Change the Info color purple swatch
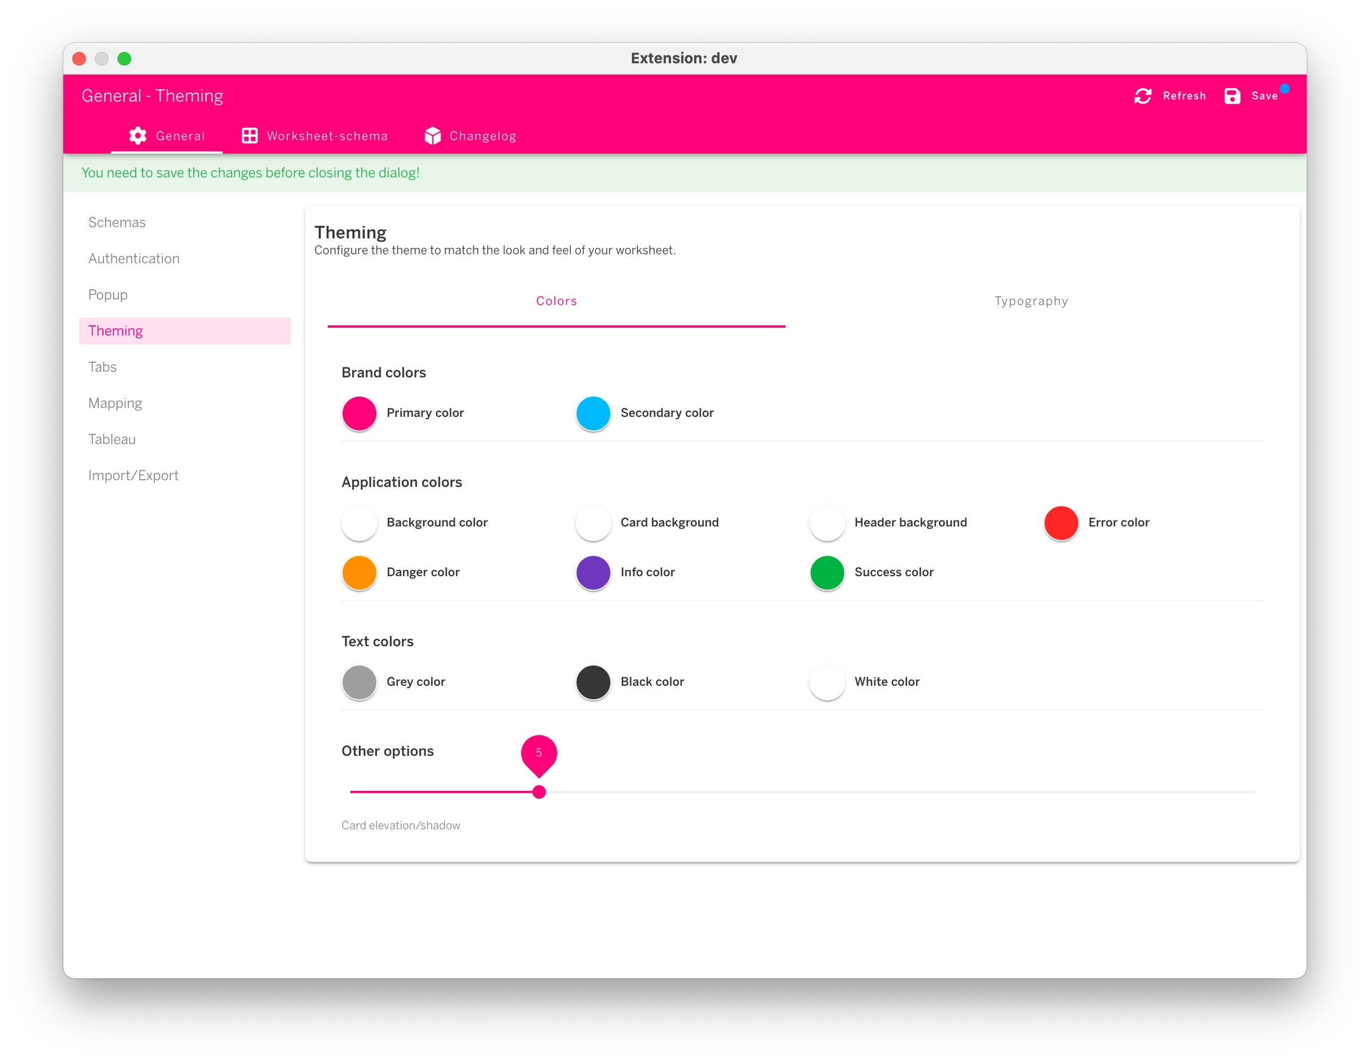Viewport: 1370px width, 1062px height. (x=593, y=572)
